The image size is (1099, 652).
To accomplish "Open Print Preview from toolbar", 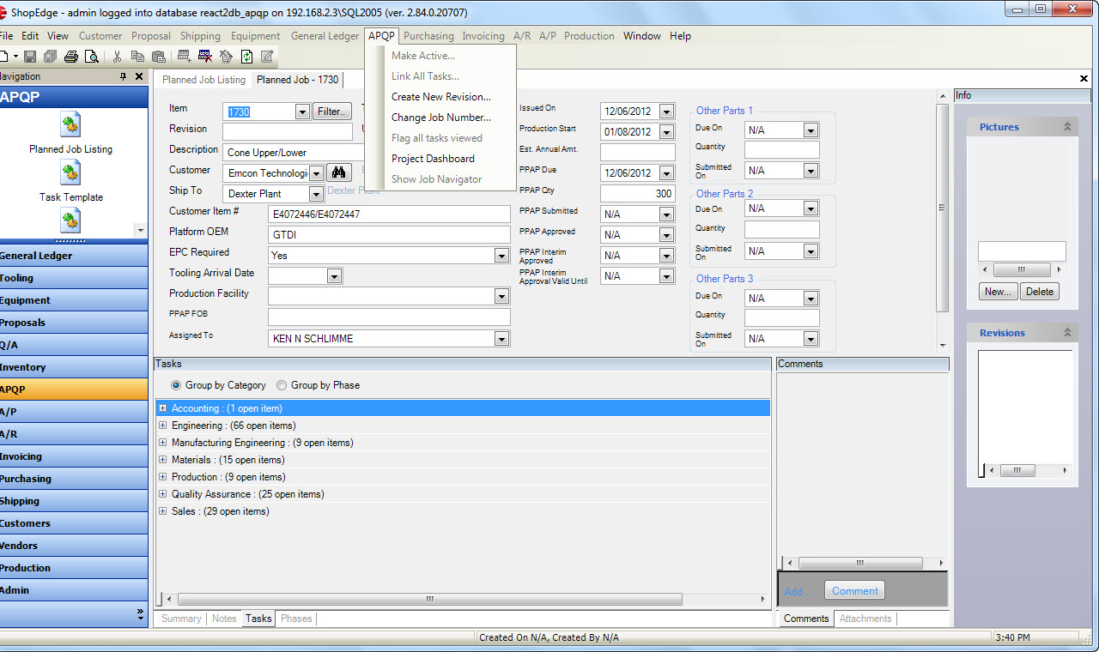I will click(91, 57).
